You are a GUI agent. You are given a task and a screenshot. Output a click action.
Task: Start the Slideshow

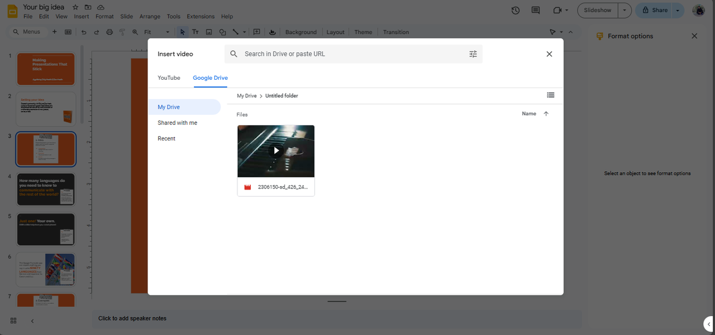pos(598,10)
